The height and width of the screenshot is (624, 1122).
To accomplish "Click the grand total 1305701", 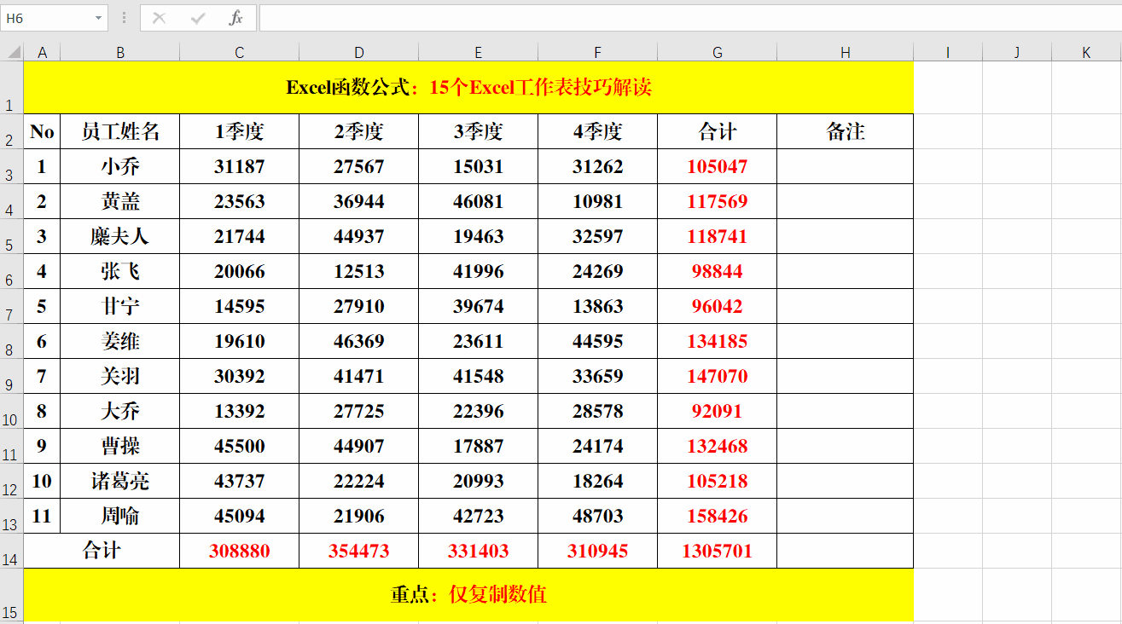I will click(718, 552).
